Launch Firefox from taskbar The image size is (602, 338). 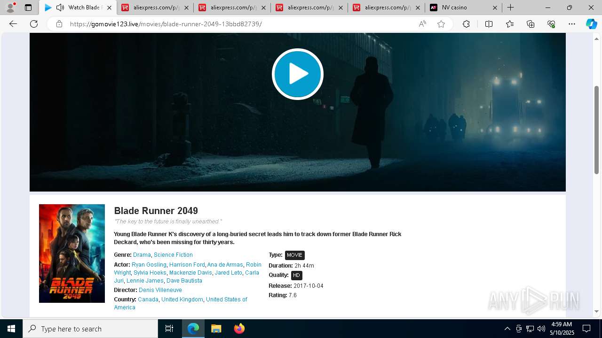click(x=239, y=329)
